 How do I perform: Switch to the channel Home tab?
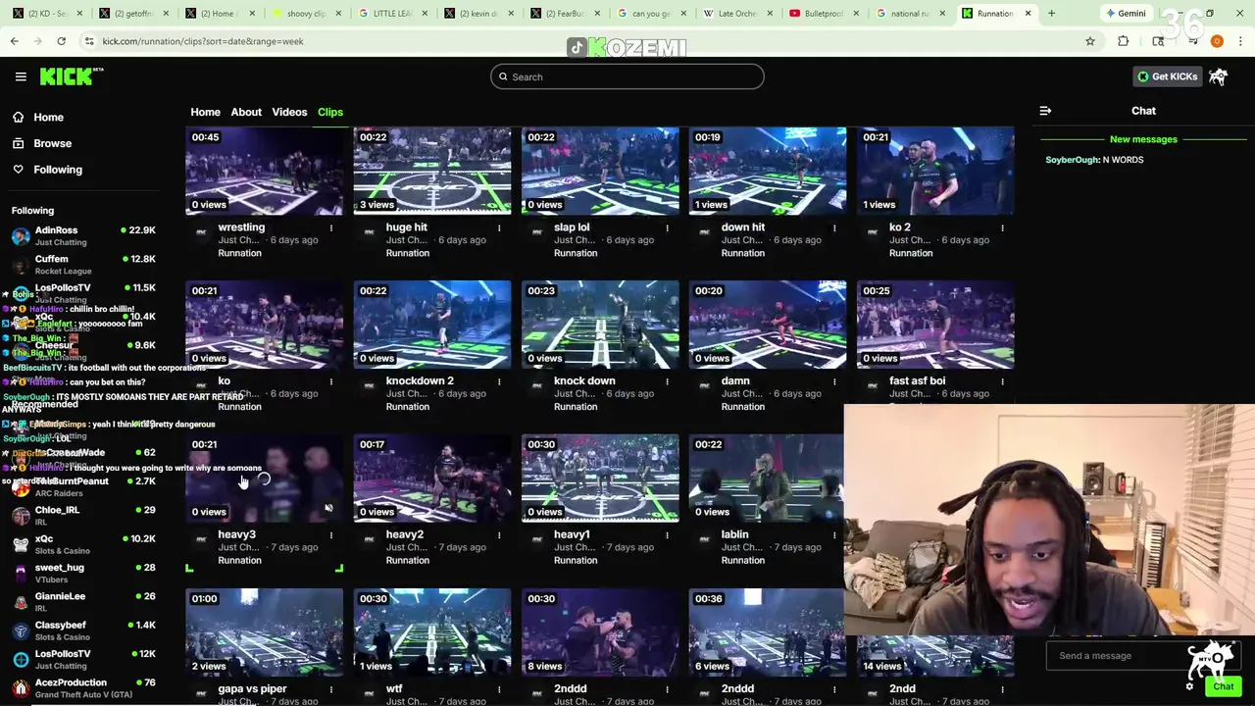click(x=205, y=112)
